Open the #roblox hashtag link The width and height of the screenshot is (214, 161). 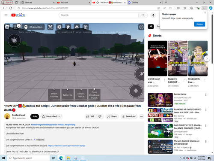[61, 125]
